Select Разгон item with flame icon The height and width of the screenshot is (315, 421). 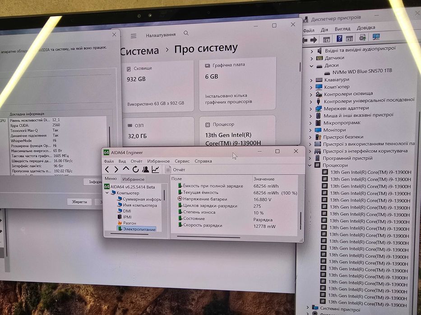click(126, 223)
